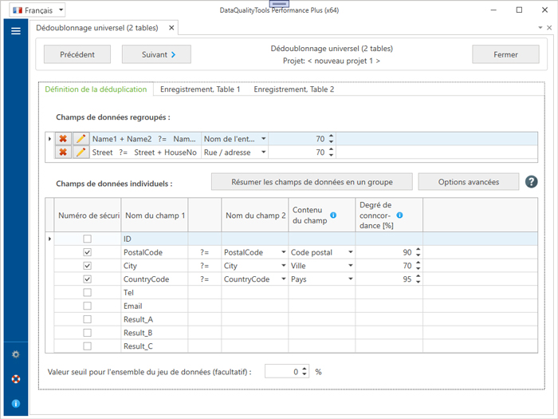Click info icon beside Contenu du champ
558x419 pixels.
(333, 215)
